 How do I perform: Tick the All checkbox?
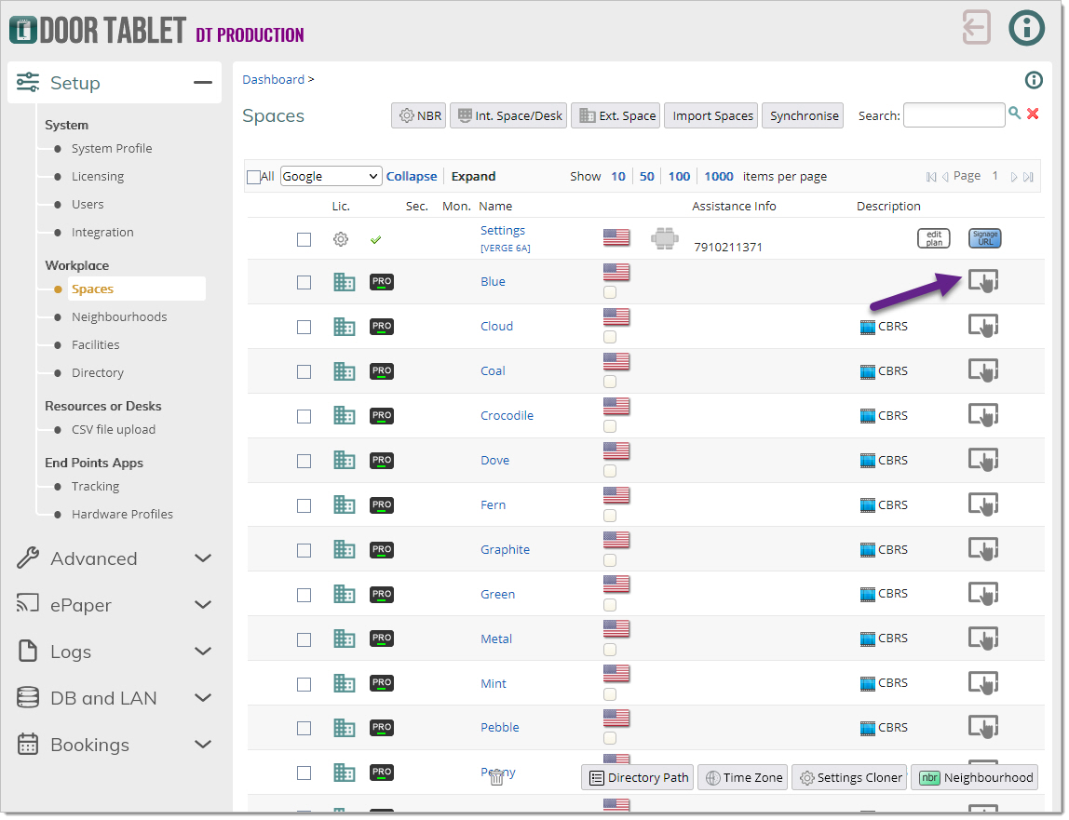[x=253, y=177]
